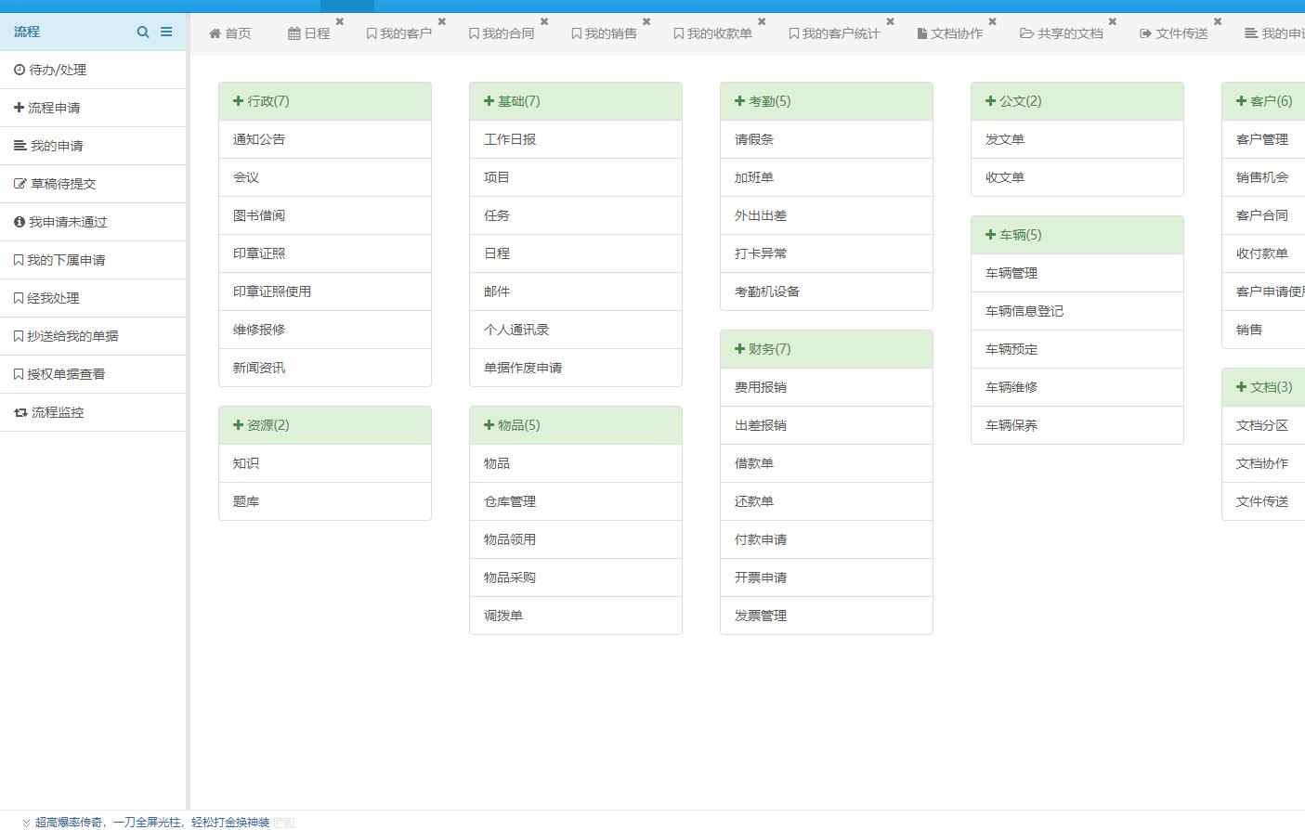Click the plus icon on 公文(2) header
The image size is (1305, 830).
click(x=991, y=101)
